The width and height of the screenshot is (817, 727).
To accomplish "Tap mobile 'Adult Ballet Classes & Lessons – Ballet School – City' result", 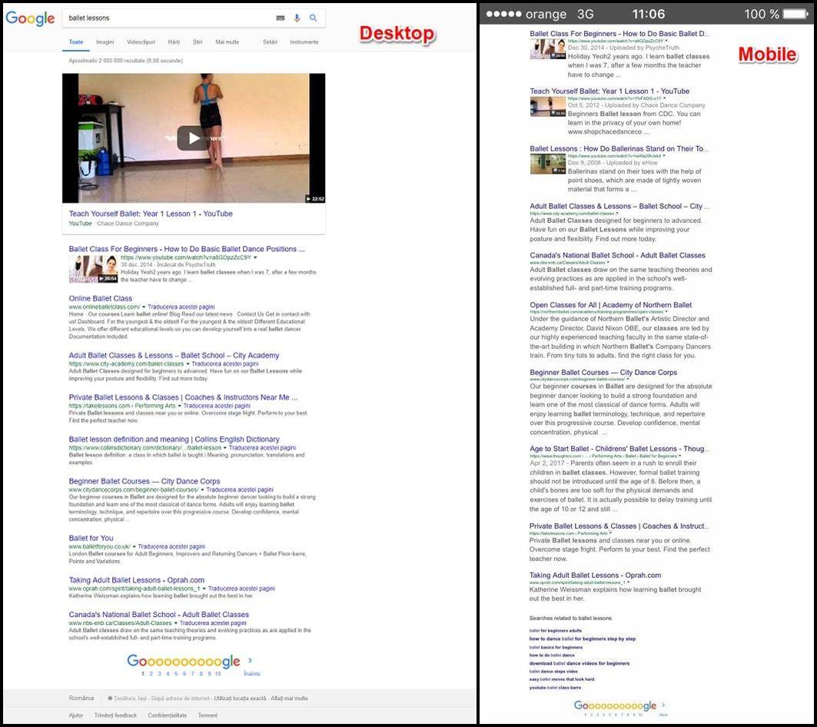I will [x=619, y=207].
